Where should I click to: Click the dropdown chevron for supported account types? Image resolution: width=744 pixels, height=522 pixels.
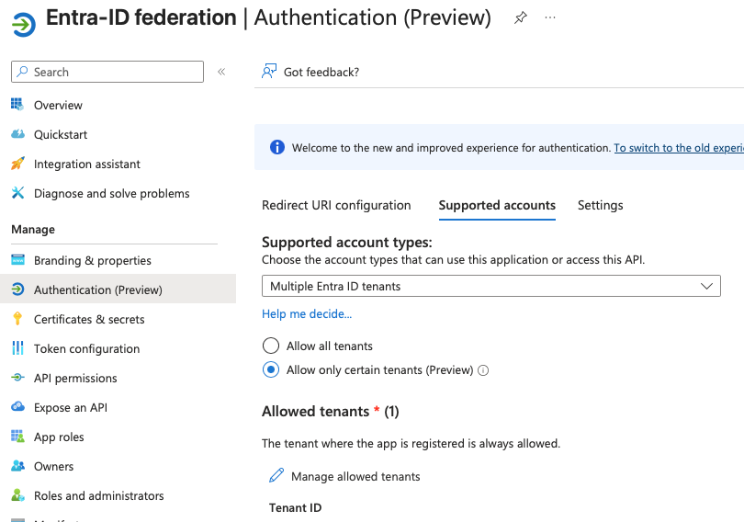[706, 286]
